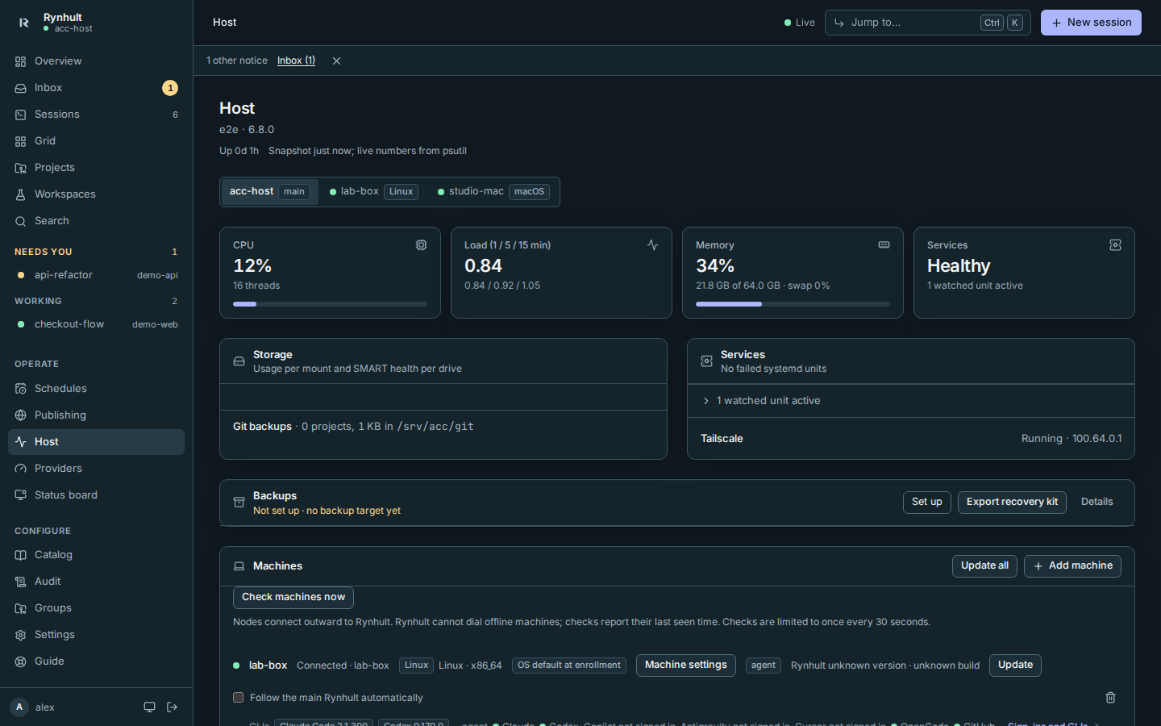This screenshot has width=1161, height=726.
Task: Open the Grid view
Action: click(x=97, y=141)
